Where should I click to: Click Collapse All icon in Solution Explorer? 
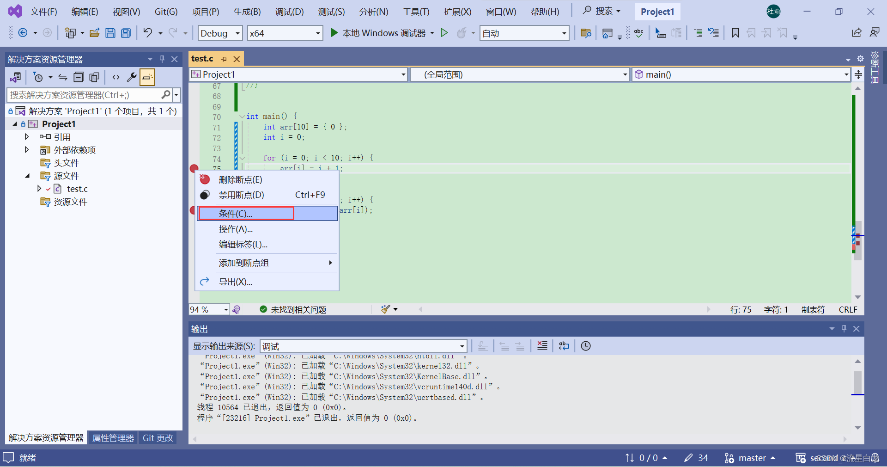(x=79, y=77)
